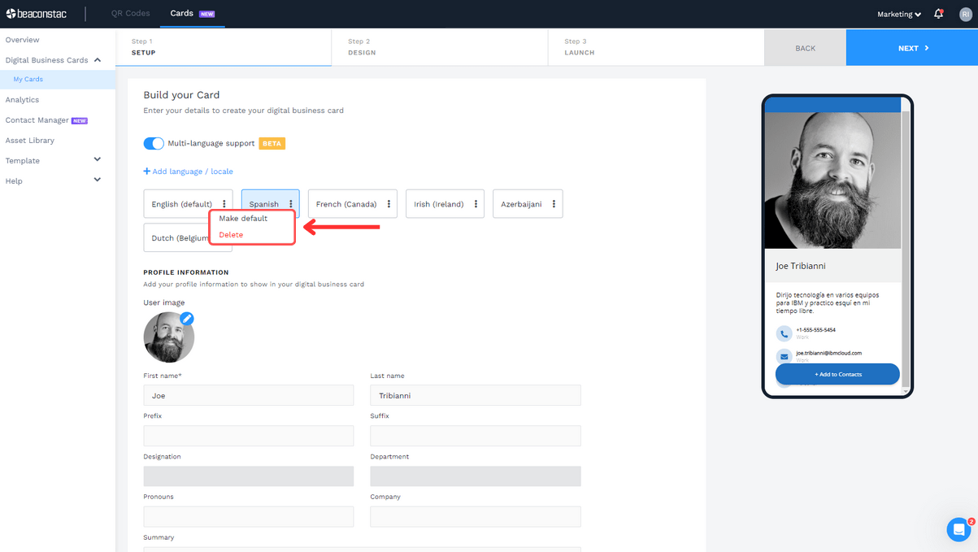Open the chat support bubble
Viewport: 978px width, 552px height.
[959, 529]
